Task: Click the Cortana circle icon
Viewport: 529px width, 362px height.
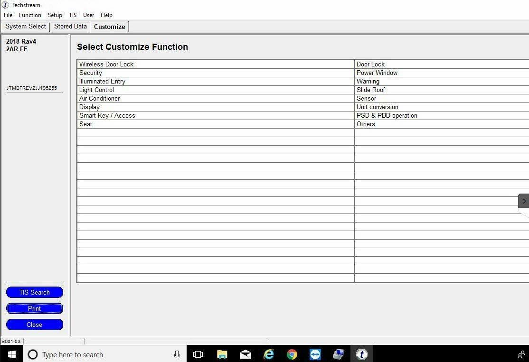Action: [33, 354]
